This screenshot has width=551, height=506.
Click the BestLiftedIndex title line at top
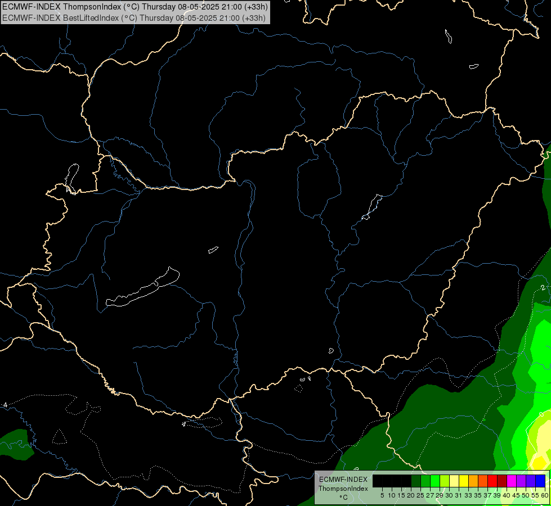coord(134,18)
